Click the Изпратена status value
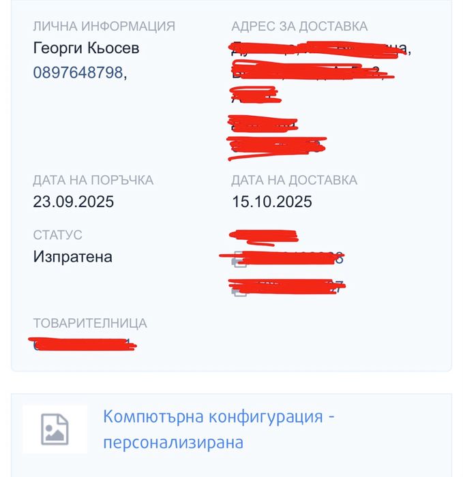 (x=72, y=257)
